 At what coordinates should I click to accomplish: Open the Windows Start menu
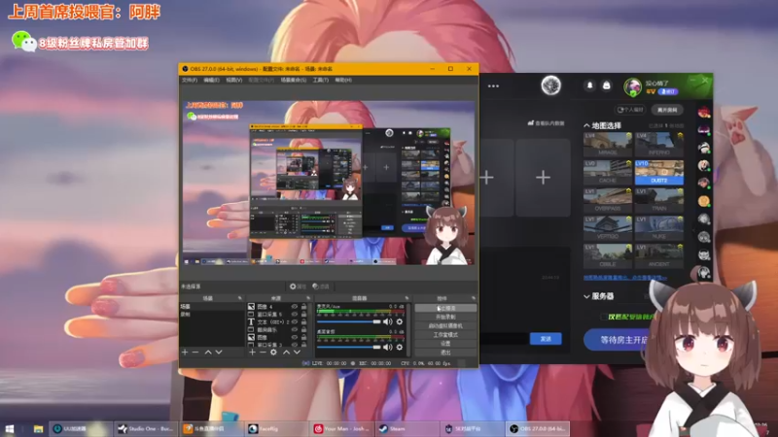coord(10,428)
